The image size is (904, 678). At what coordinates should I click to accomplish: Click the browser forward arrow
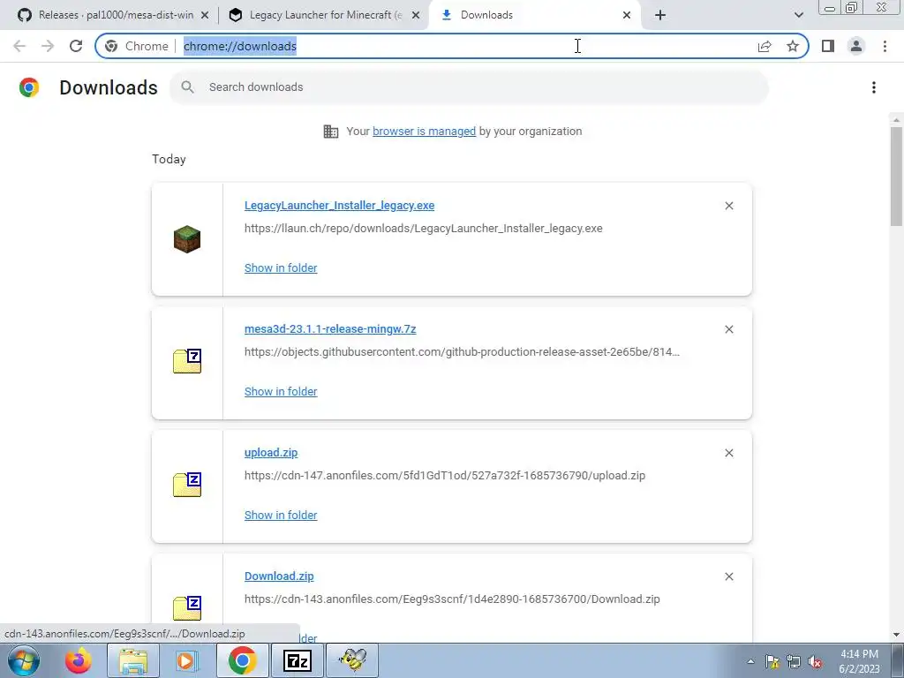coord(48,46)
